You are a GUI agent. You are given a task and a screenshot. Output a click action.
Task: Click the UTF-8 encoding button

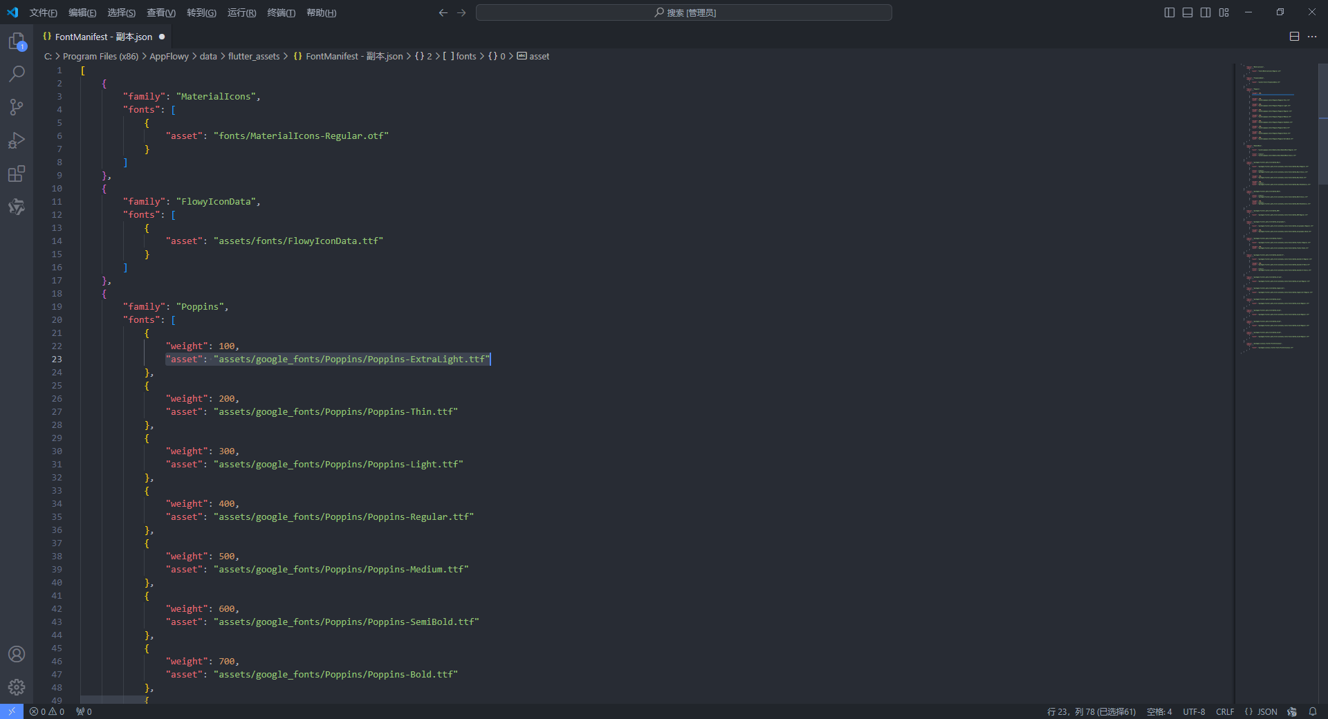coord(1193,711)
